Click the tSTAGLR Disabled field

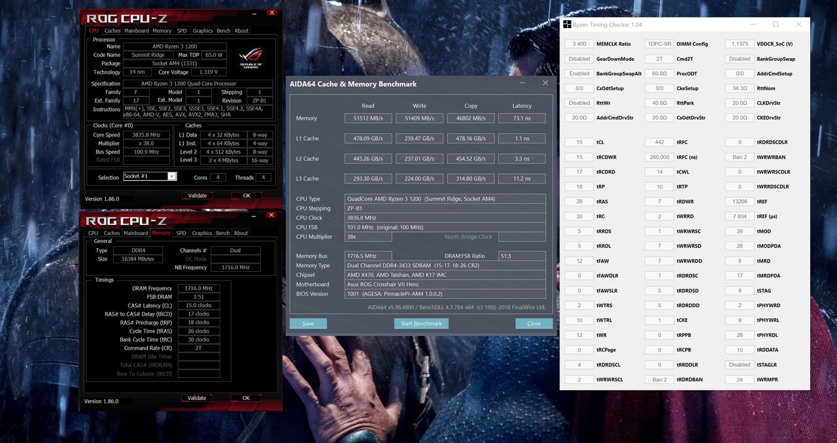pos(740,365)
